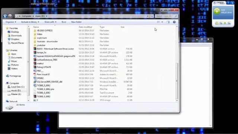Click the Explorer Forward arrow button

click(x=10, y=16)
